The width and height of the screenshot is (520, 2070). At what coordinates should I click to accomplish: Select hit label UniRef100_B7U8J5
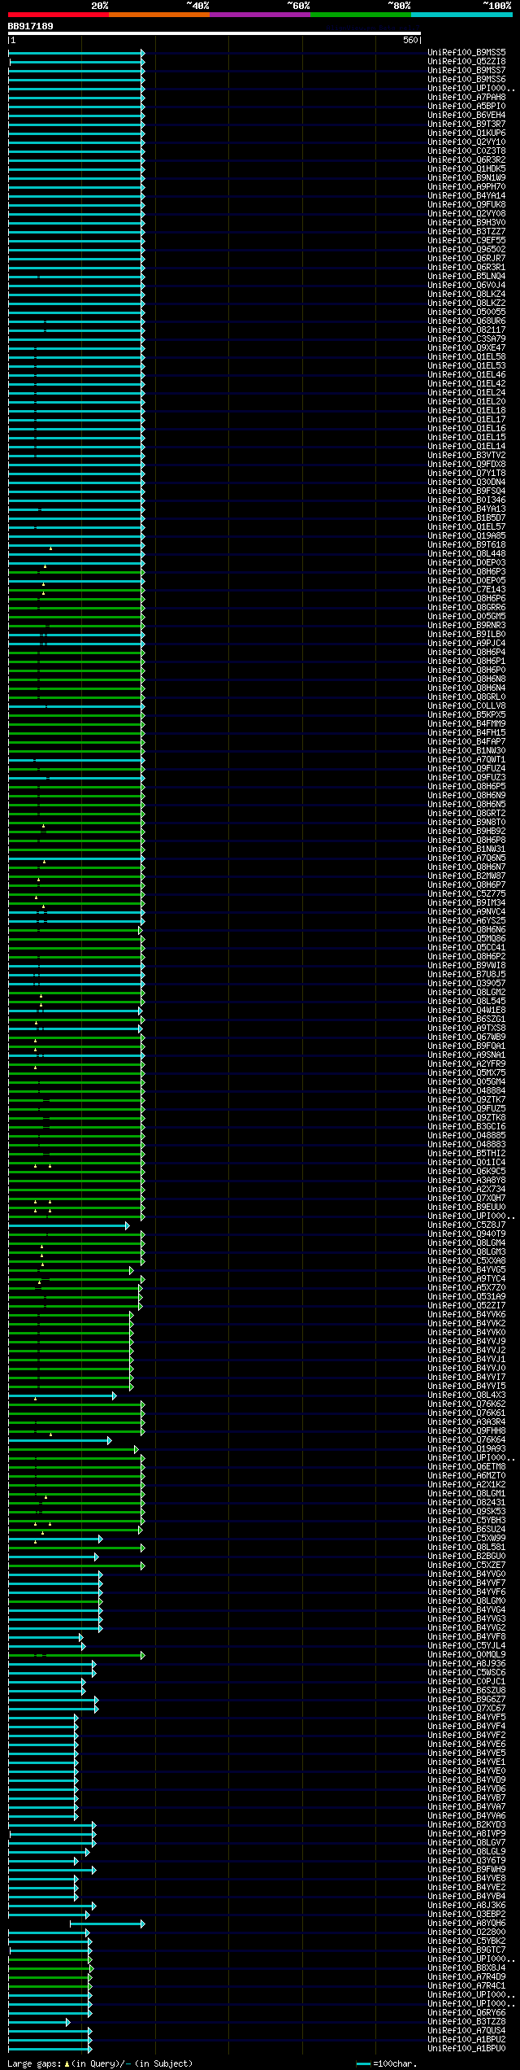[x=466, y=975]
